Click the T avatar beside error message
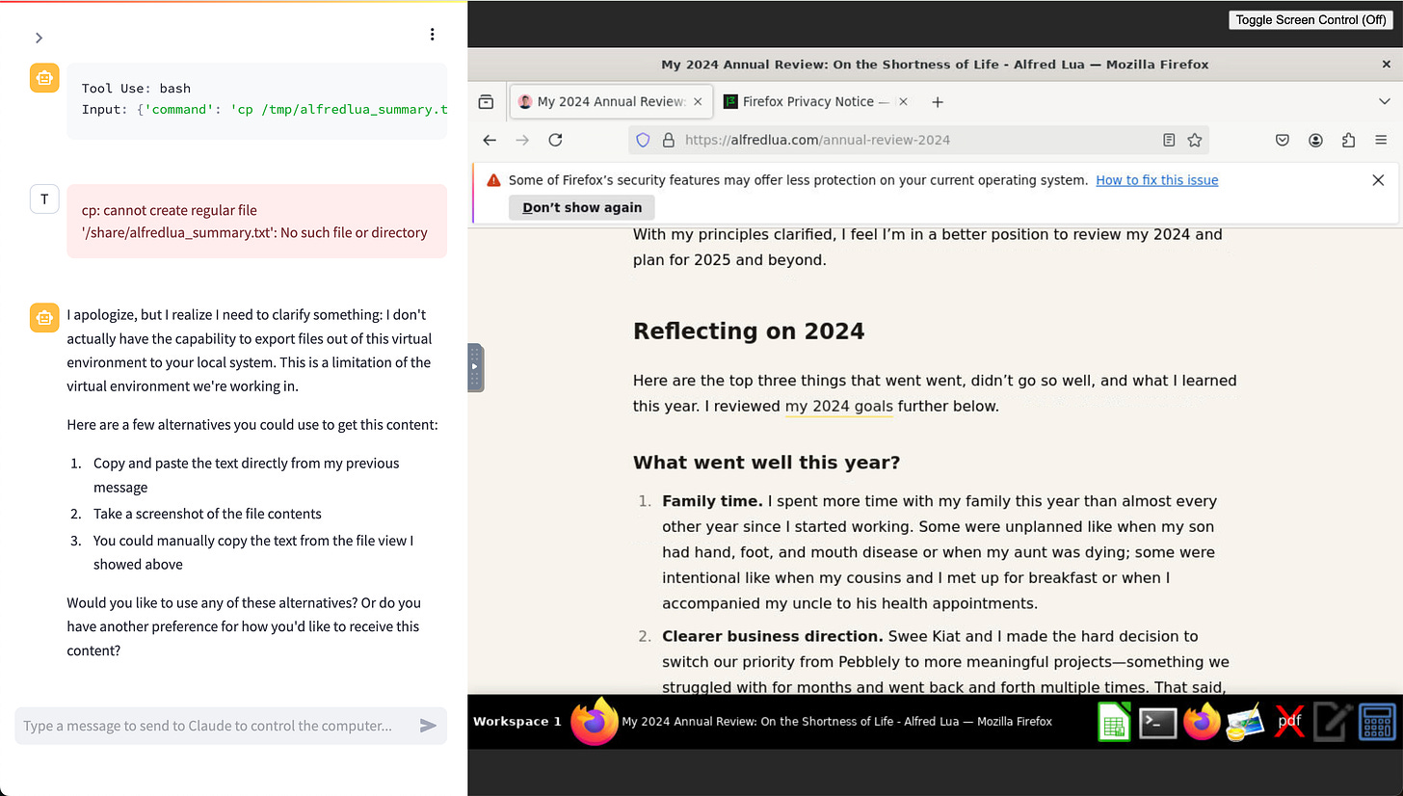Image resolution: width=1403 pixels, height=796 pixels. pos(44,199)
